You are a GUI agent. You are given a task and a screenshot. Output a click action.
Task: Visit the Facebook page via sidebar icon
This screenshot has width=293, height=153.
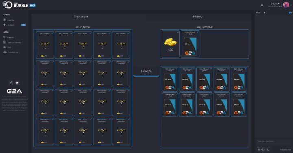[x=11, y=83]
